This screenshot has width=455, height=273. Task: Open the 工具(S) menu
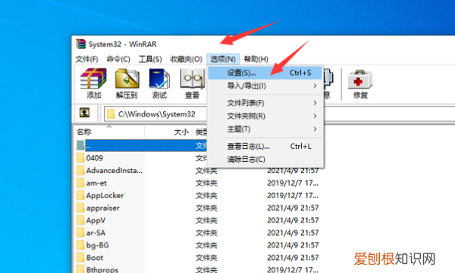tap(150, 59)
